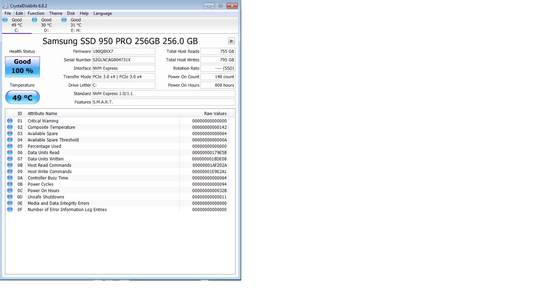Click the status orb for Unsafe Shutdowns

[x=10, y=197]
